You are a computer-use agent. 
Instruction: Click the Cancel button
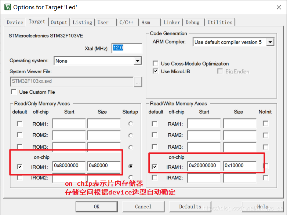tap(143, 207)
